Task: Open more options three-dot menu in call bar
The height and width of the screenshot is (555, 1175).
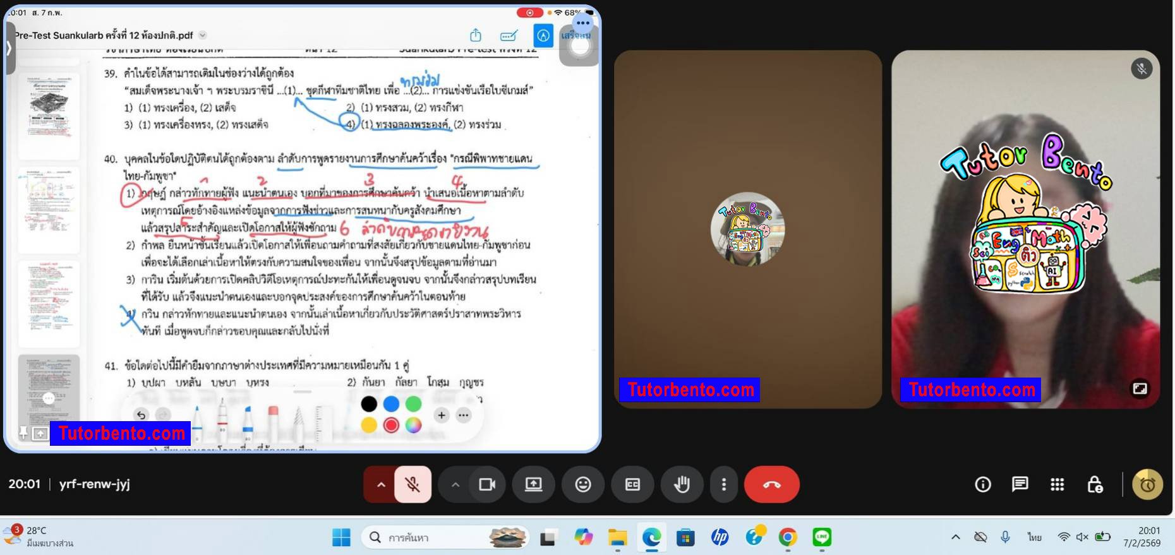Action: pyautogui.click(x=724, y=484)
